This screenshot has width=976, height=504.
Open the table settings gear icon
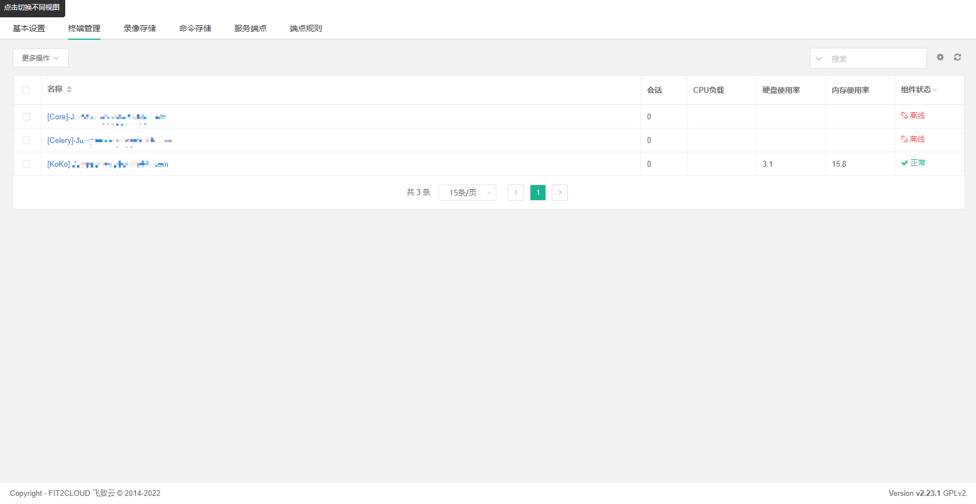click(940, 57)
